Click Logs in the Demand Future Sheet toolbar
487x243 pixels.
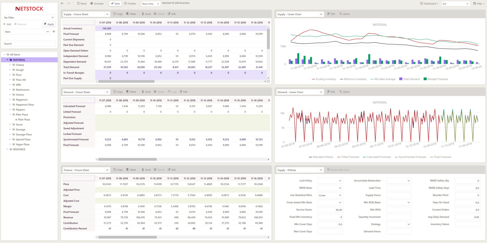172,92
